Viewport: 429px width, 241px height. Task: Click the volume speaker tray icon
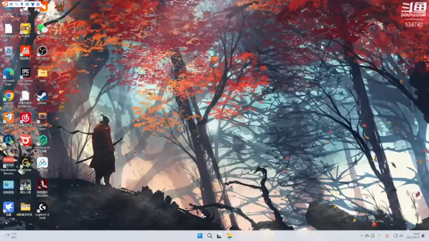(x=401, y=236)
